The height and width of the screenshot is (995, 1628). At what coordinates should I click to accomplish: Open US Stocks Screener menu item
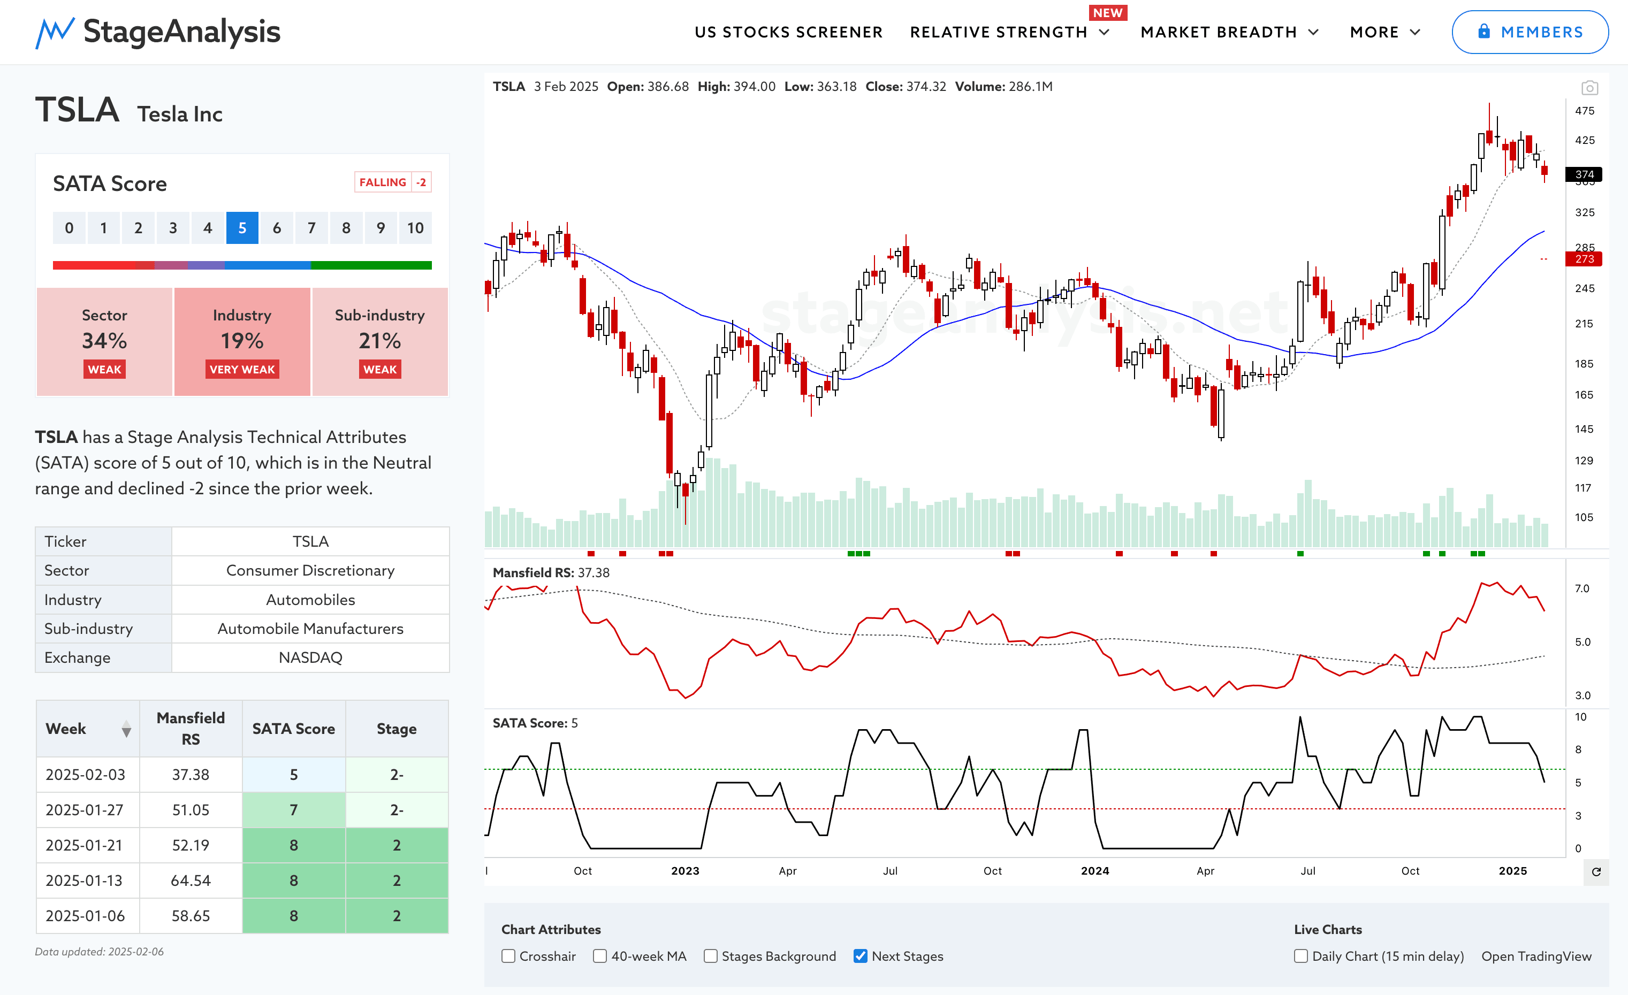(x=788, y=32)
